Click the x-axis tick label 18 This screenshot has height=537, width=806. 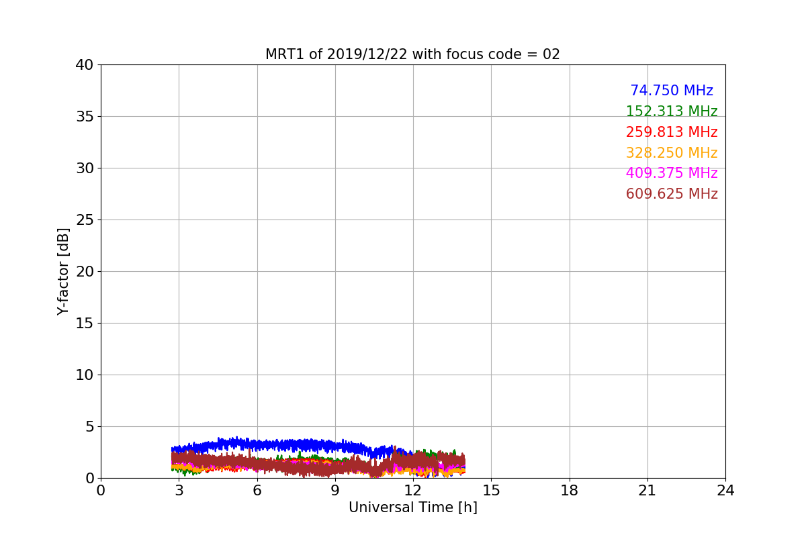coord(570,491)
